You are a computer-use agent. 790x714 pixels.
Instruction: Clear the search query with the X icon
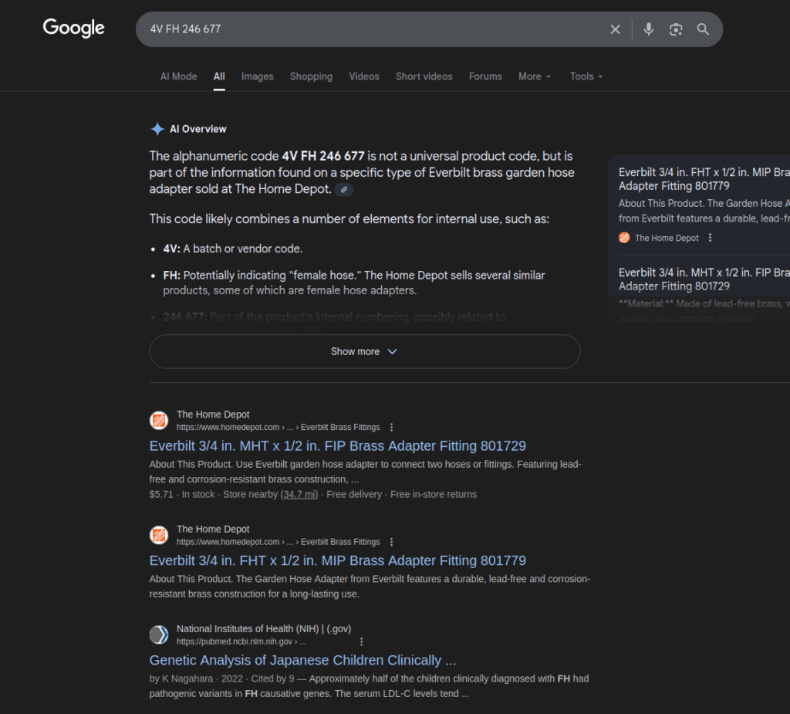615,29
